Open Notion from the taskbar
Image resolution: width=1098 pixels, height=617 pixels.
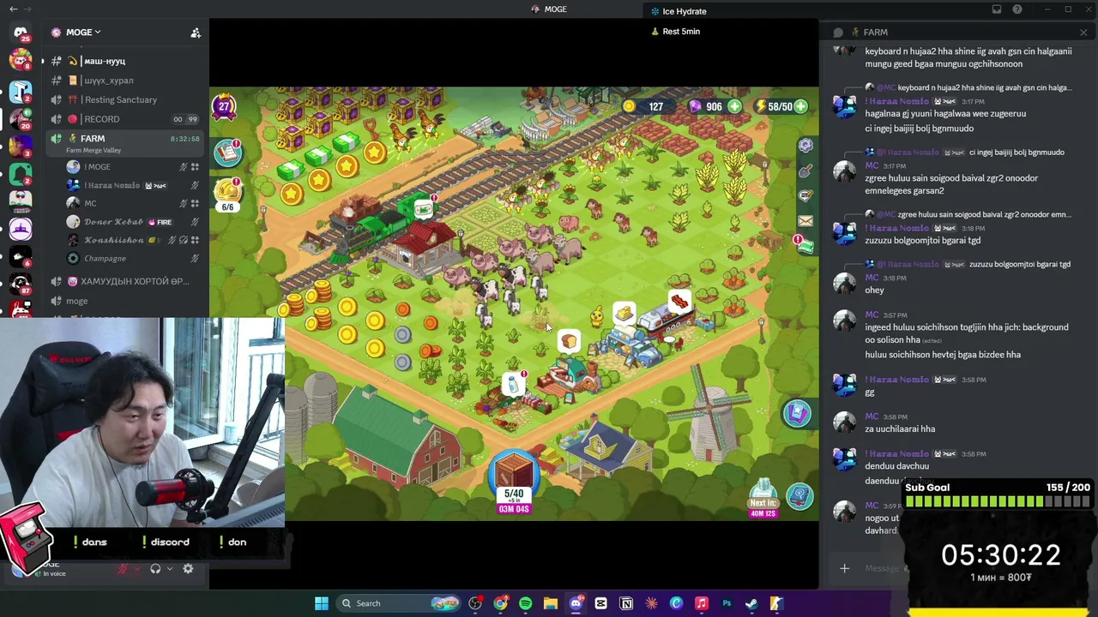point(626,603)
